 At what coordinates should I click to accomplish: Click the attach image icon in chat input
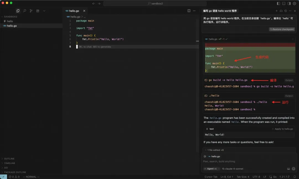tap(288, 169)
